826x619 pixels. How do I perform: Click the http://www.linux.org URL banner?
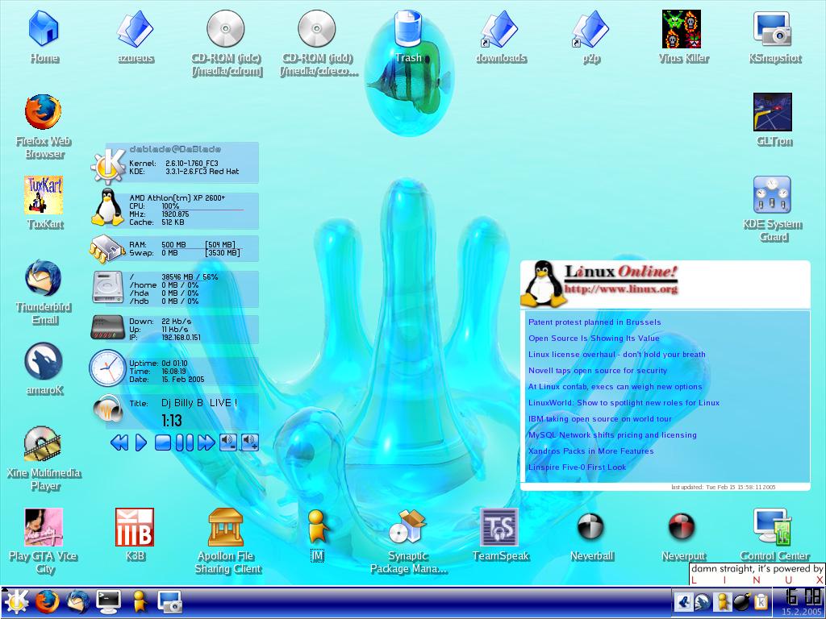(620, 289)
